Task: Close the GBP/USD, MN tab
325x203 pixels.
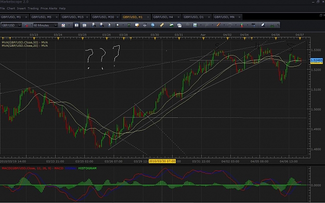Action: click(x=239, y=17)
